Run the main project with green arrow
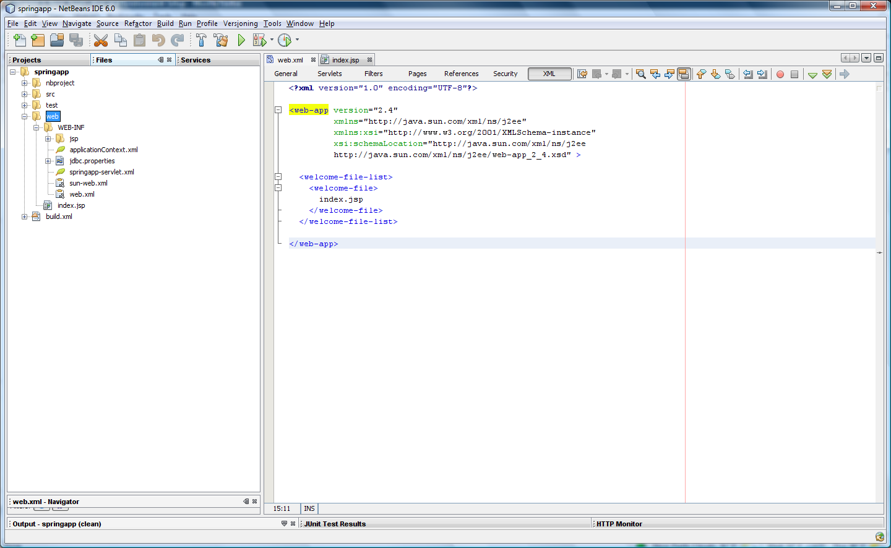 (241, 40)
